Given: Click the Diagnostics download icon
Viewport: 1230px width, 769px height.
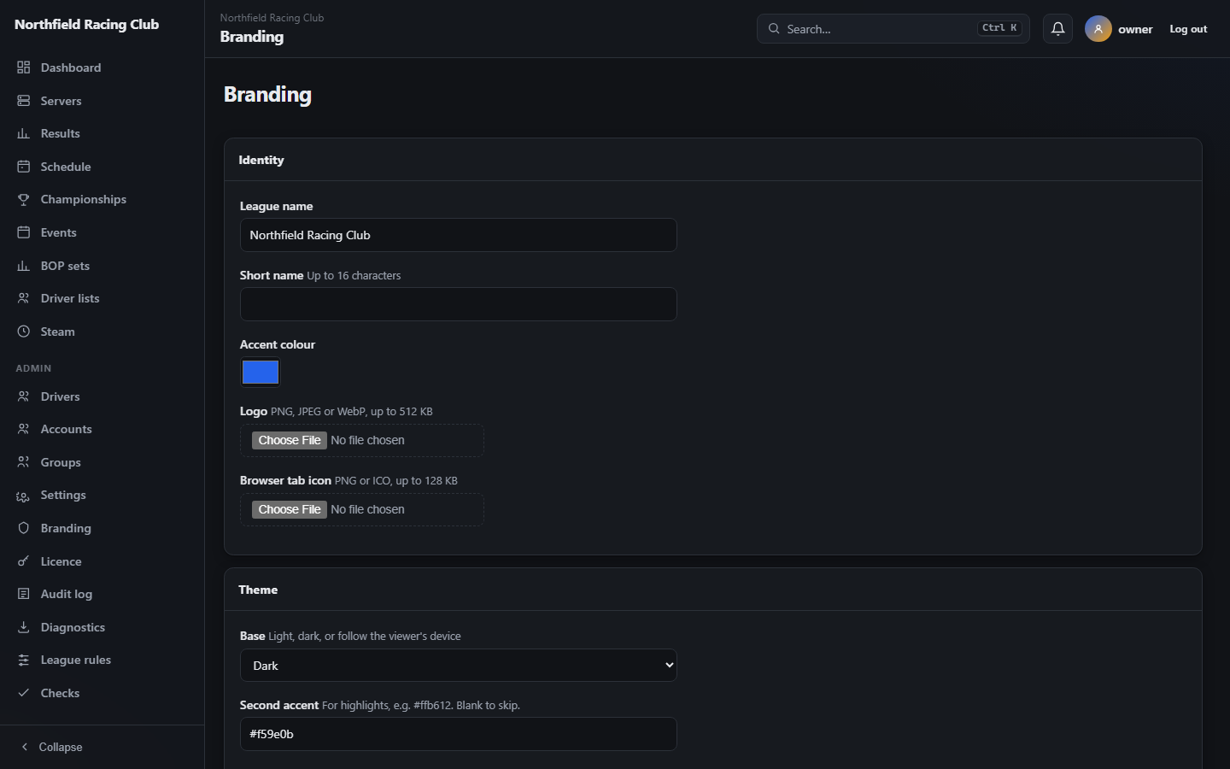Looking at the screenshot, I should pyautogui.click(x=24, y=627).
